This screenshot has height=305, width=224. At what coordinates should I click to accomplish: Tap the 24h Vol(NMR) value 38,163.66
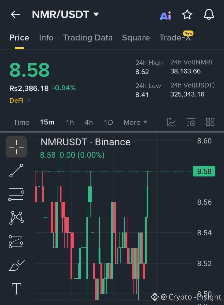[x=185, y=71]
